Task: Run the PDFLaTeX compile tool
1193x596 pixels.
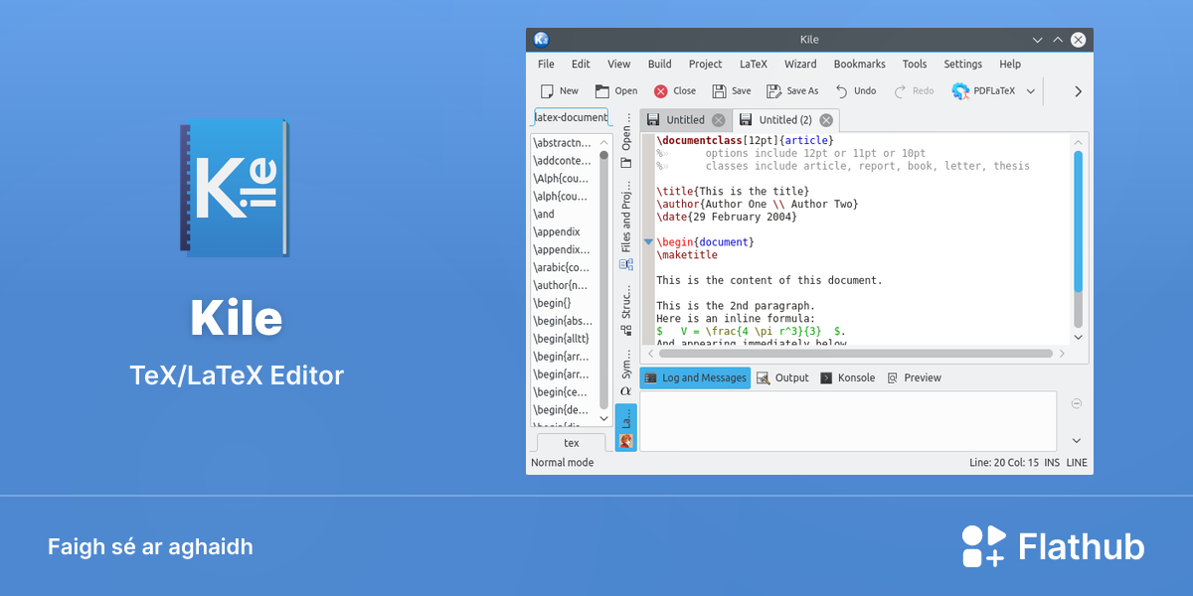Action: pos(984,90)
